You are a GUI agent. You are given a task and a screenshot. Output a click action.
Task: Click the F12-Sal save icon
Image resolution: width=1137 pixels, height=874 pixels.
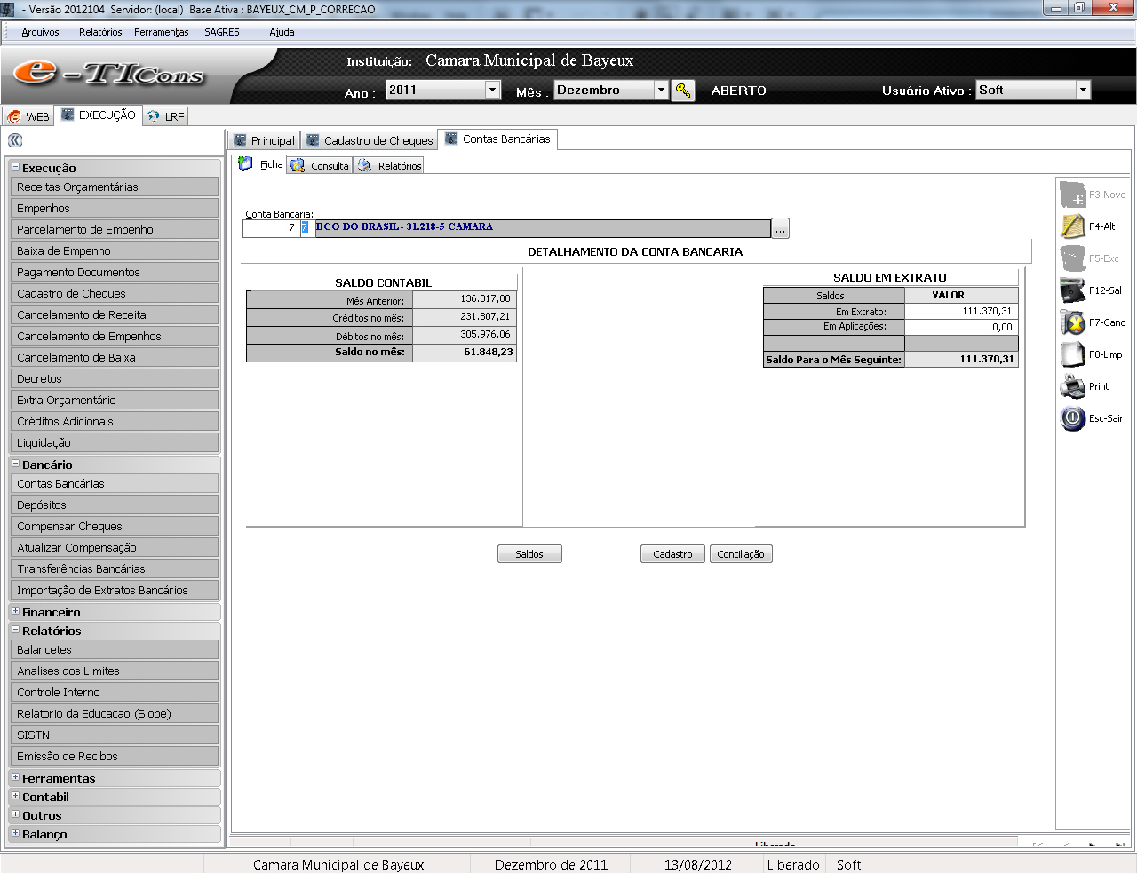(x=1073, y=290)
